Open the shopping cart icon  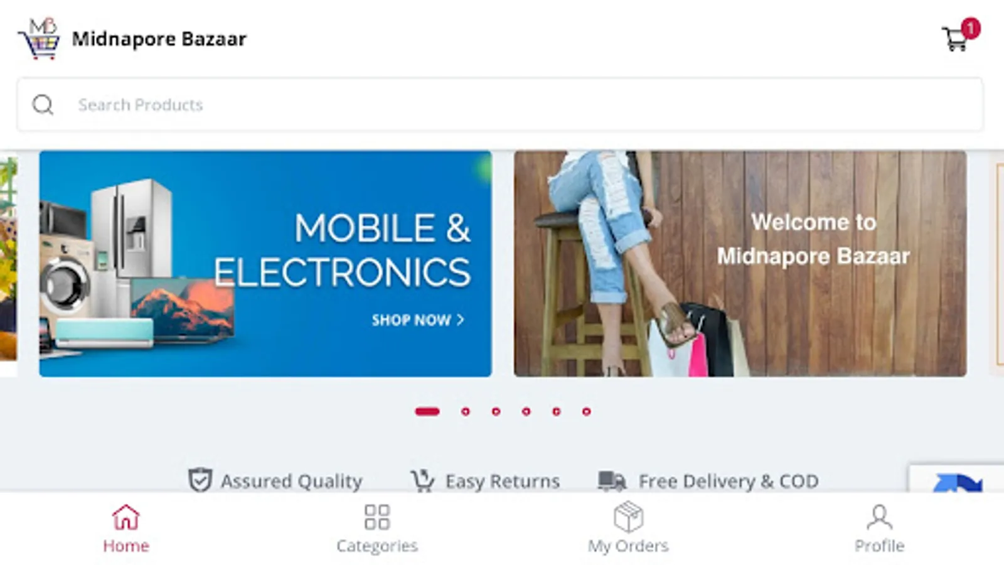coord(956,38)
